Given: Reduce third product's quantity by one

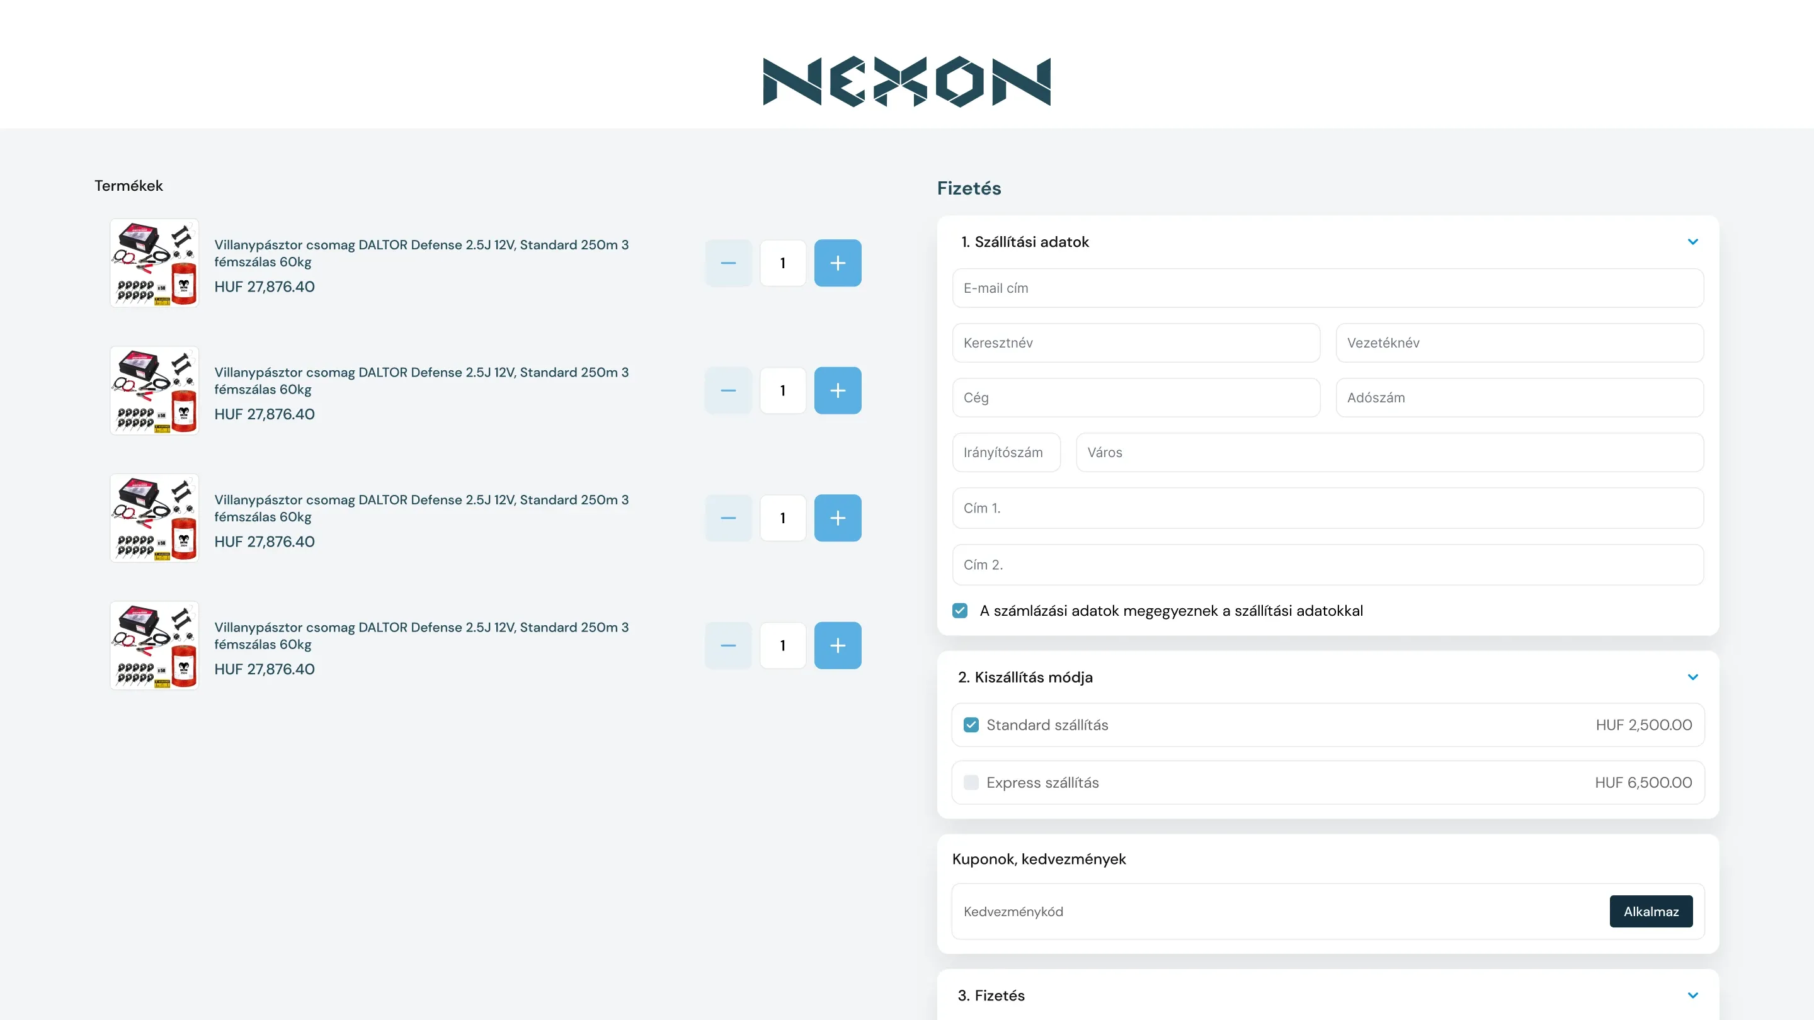Looking at the screenshot, I should [x=728, y=518].
